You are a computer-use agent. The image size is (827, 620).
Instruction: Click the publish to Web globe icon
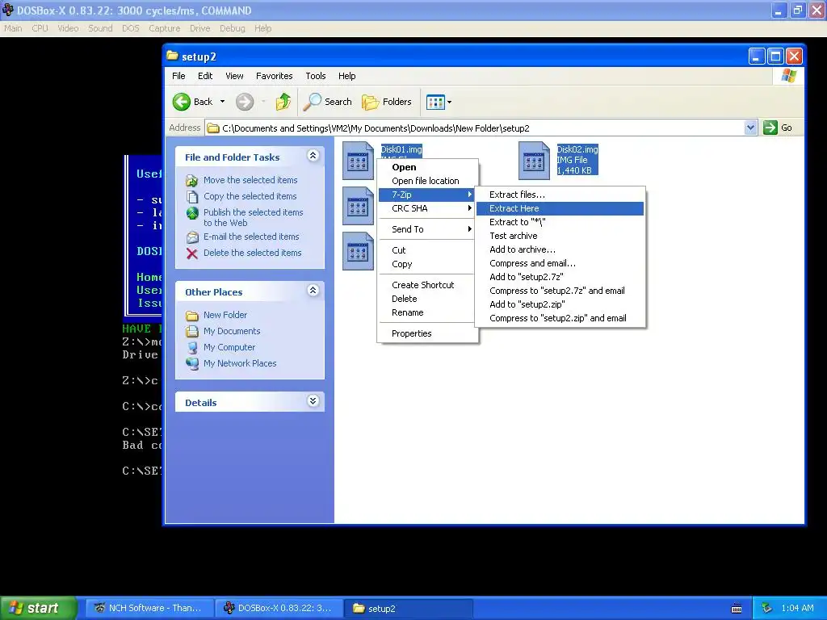pos(192,213)
